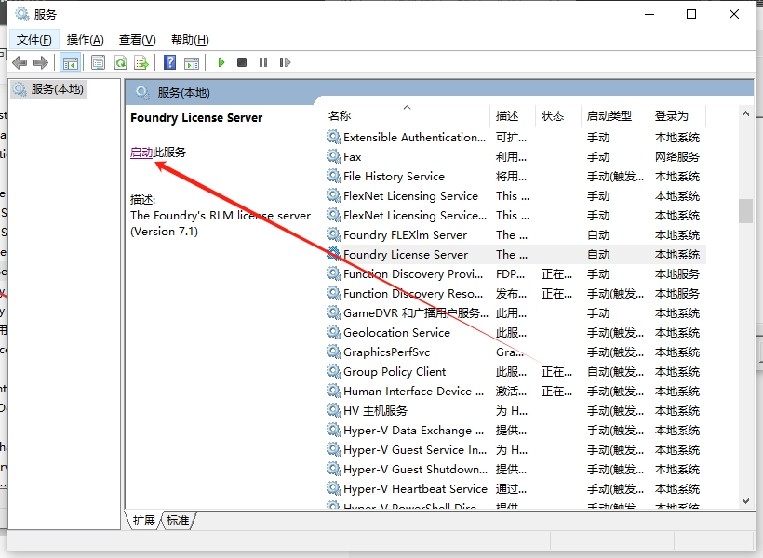Click the 启动 link to start the service
The image size is (763, 558).
[x=141, y=153]
